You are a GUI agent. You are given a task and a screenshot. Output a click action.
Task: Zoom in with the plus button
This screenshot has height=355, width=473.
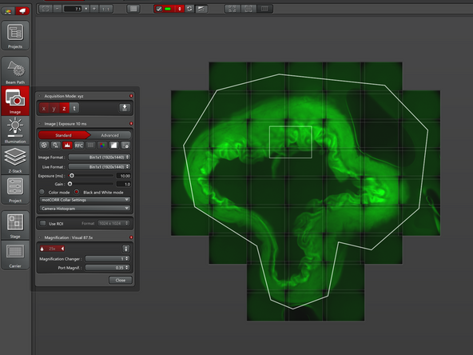pyautogui.click(x=94, y=9)
